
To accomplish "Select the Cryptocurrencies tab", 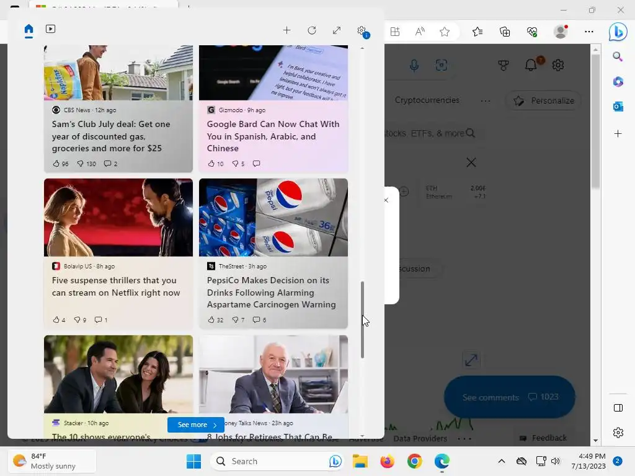I will (x=427, y=100).
